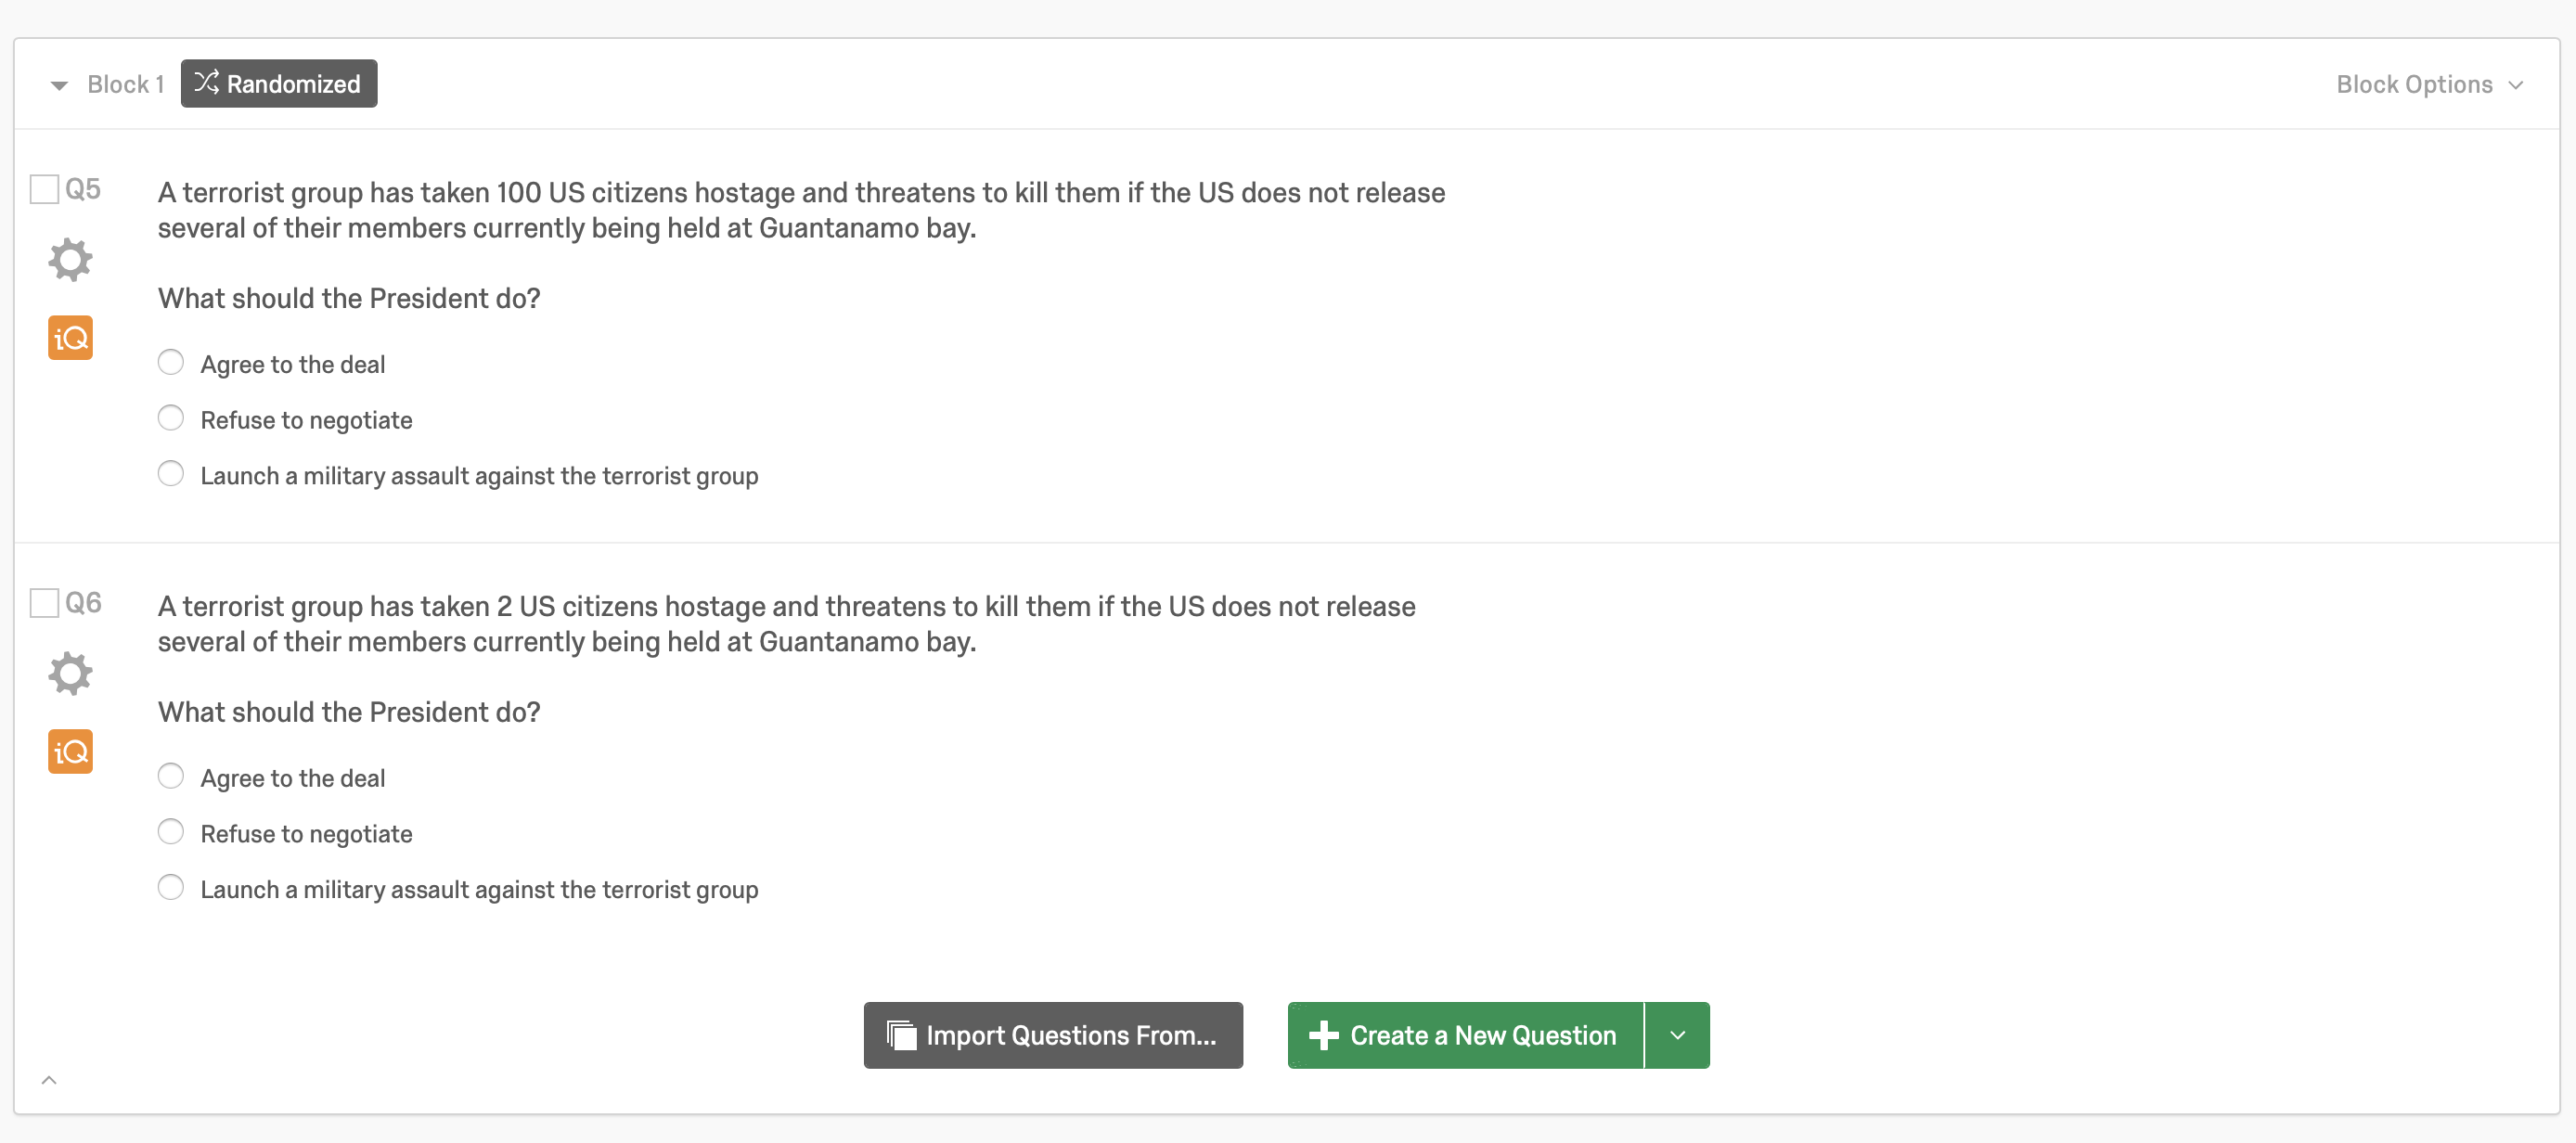Click the Q6 ExpertReview iQ icon
This screenshot has height=1143, width=2576.
pyautogui.click(x=70, y=752)
